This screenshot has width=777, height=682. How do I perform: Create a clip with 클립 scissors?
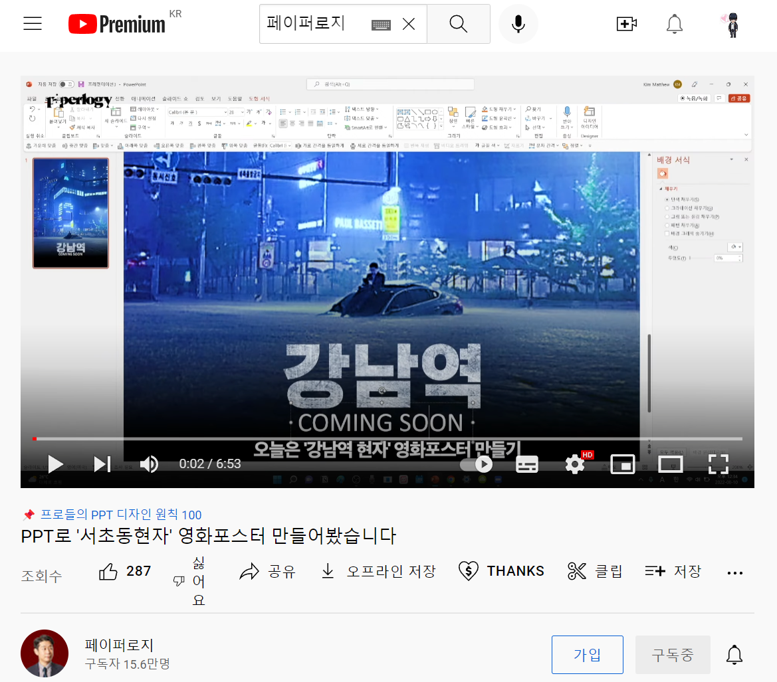click(595, 572)
